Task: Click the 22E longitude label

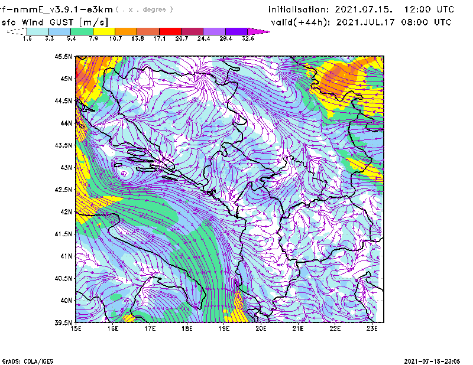Action: pos(335,328)
